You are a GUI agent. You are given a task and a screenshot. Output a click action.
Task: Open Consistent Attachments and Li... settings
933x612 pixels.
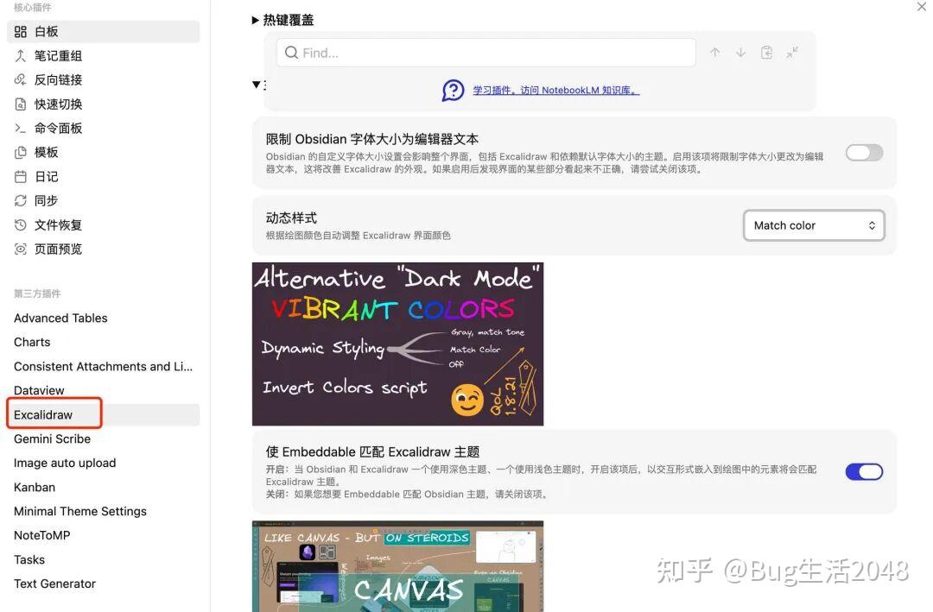point(104,366)
